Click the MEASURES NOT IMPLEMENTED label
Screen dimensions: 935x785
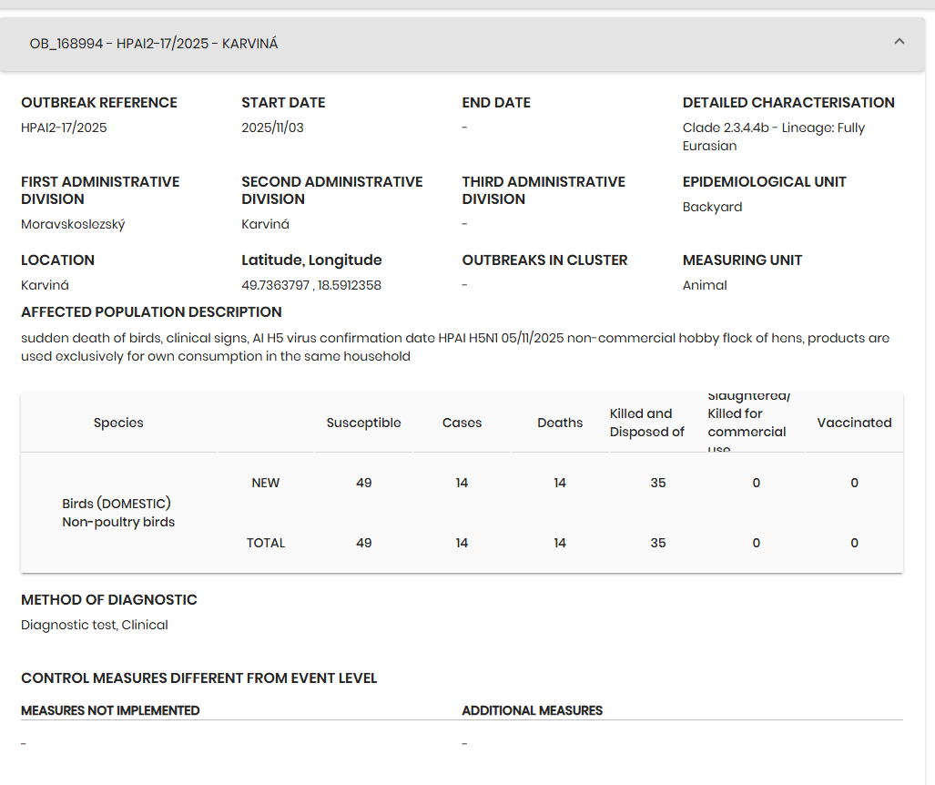(x=110, y=711)
